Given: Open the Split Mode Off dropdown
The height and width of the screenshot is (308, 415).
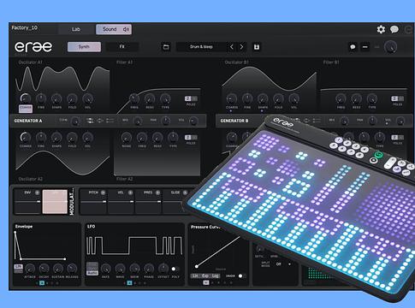Looking at the screenshot, I should click(x=283, y=264).
